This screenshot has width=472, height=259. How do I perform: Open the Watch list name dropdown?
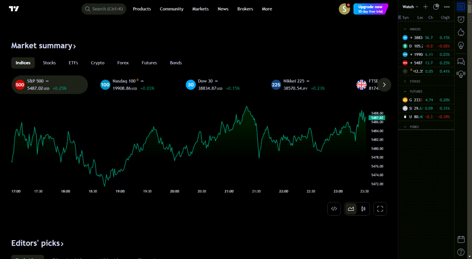[x=410, y=6]
